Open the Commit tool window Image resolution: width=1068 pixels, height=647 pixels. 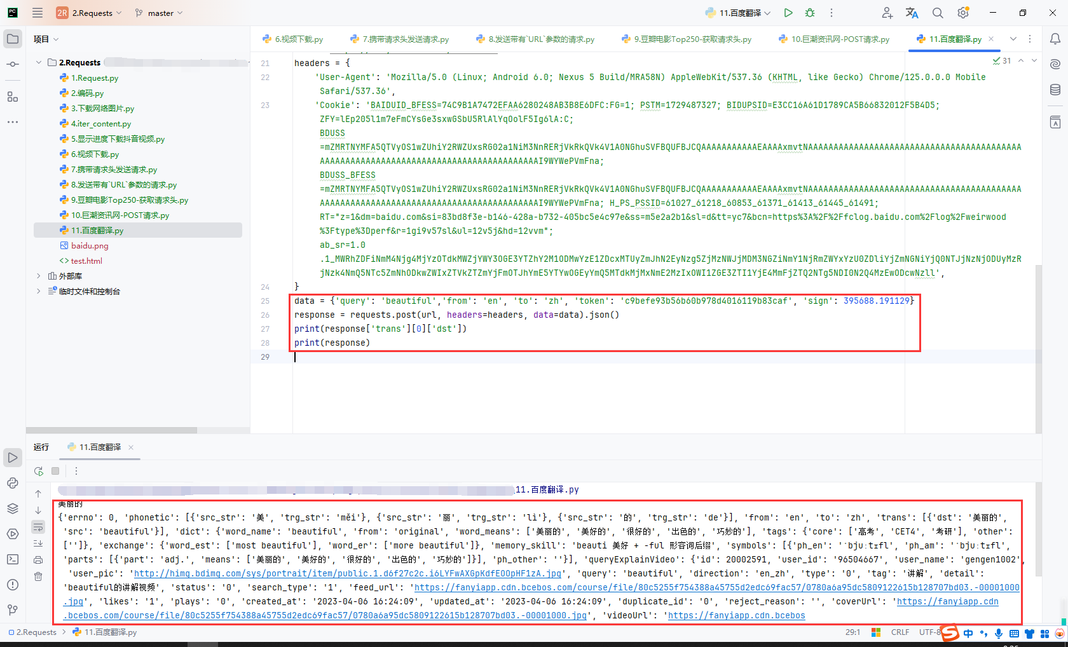(x=13, y=64)
